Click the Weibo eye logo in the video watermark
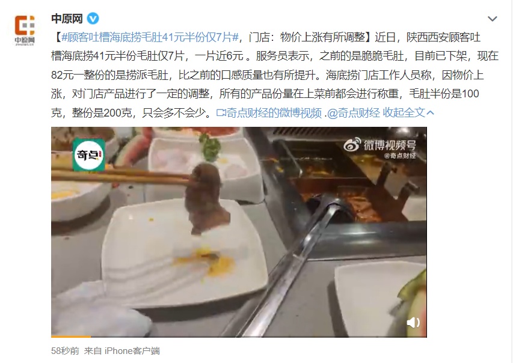The height and width of the screenshot is (363, 513). pos(352,145)
